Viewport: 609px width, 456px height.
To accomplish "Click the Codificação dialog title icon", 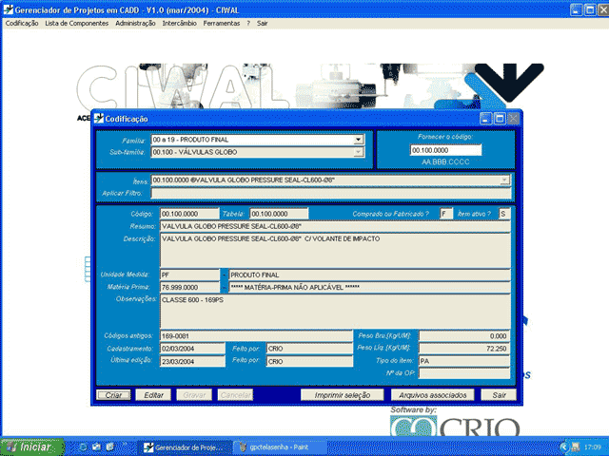I will point(97,119).
